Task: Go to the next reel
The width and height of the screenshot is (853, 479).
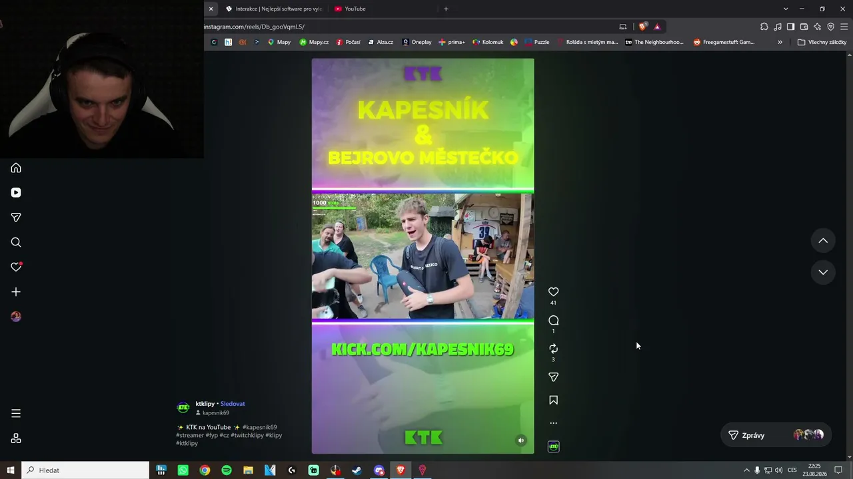Action: pos(823,272)
